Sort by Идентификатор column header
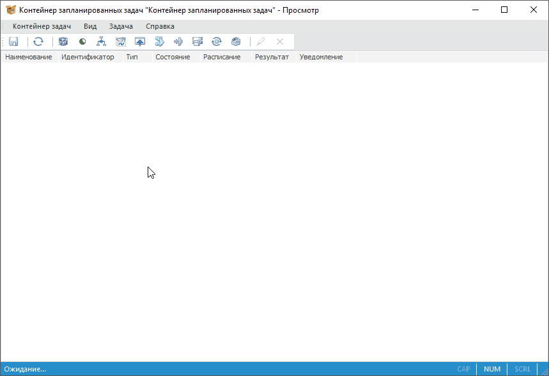The width and height of the screenshot is (549, 376). (90, 57)
